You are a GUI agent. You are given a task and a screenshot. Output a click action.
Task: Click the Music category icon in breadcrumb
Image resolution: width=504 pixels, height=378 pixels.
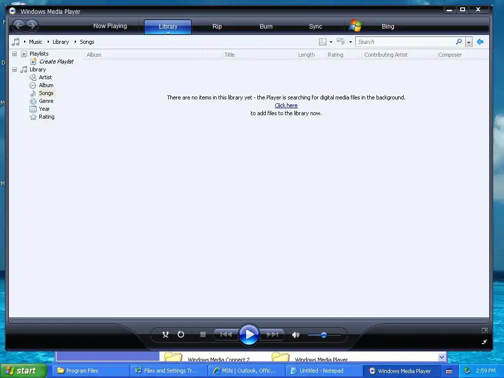[15, 42]
